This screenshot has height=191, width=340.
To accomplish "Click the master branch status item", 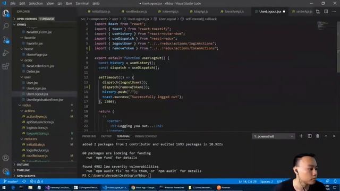I will [11, 181].
